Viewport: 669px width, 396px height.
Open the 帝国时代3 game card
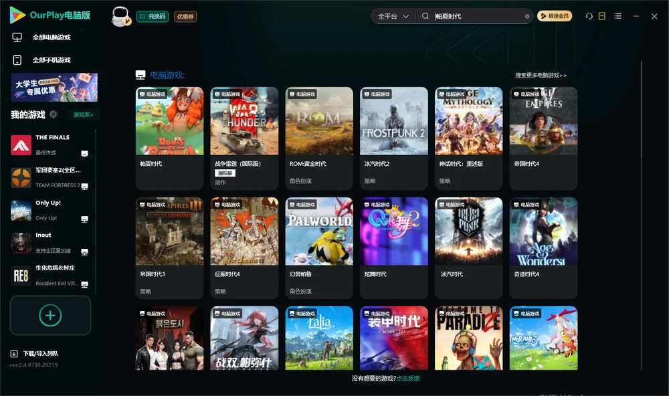click(x=169, y=248)
